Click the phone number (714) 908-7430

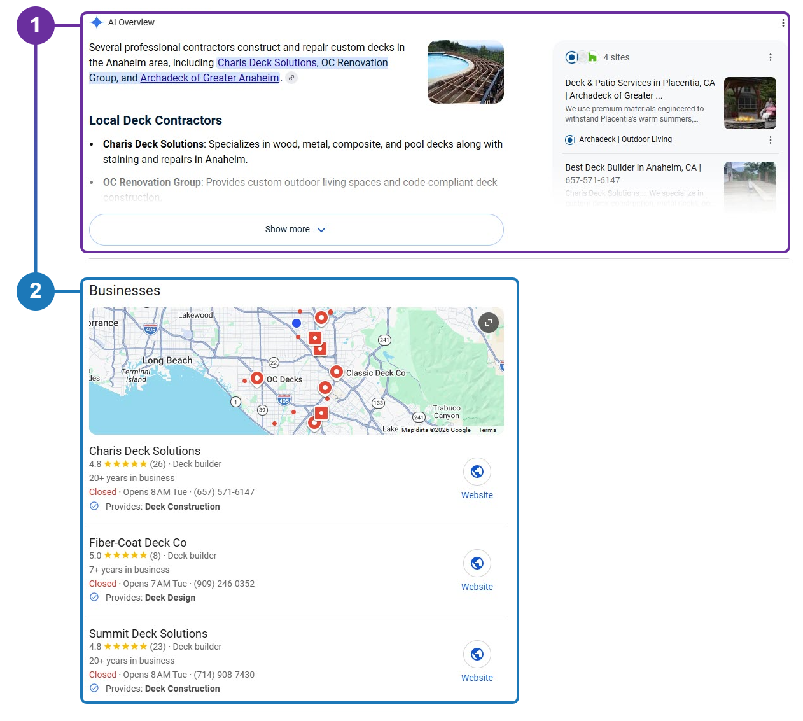224,675
